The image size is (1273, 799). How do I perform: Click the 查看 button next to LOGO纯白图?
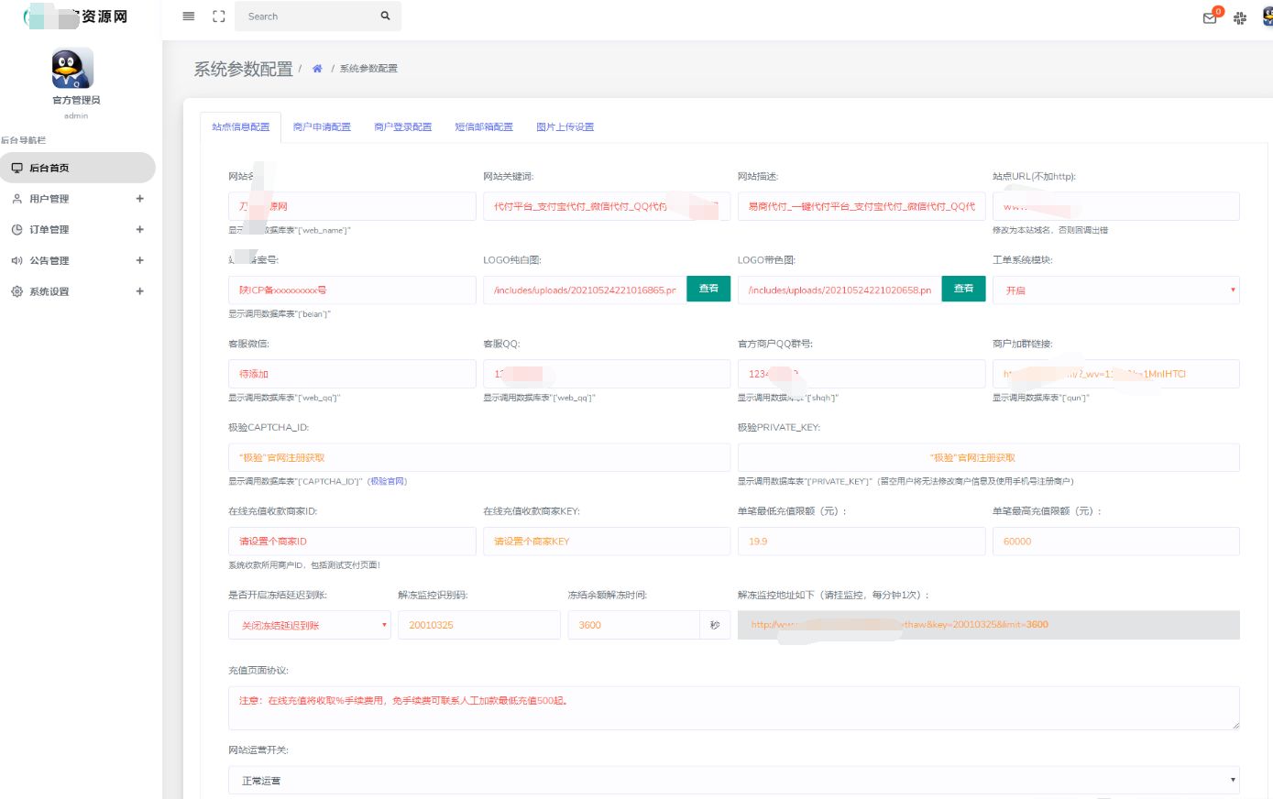708,288
